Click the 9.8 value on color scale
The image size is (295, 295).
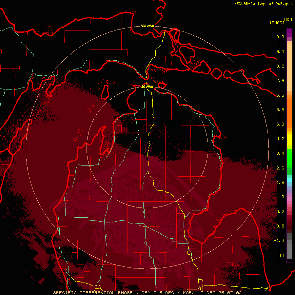click(280, 37)
